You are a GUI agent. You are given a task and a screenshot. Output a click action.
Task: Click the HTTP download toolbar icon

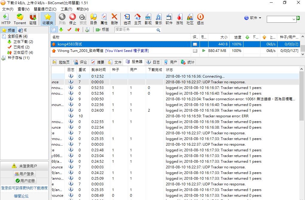(6, 19)
